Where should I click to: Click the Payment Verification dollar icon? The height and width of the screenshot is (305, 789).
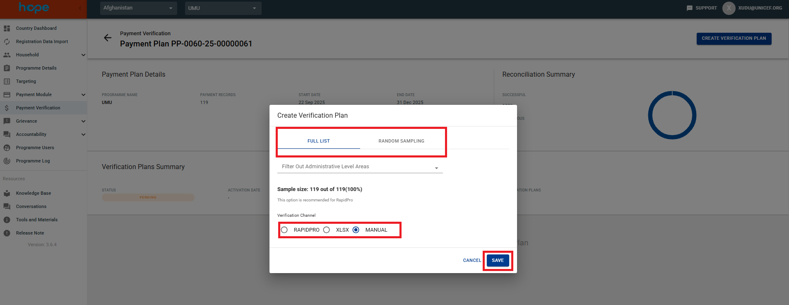[7, 108]
